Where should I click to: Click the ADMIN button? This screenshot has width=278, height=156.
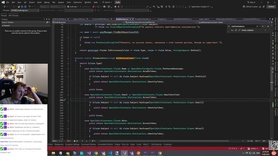271,7
